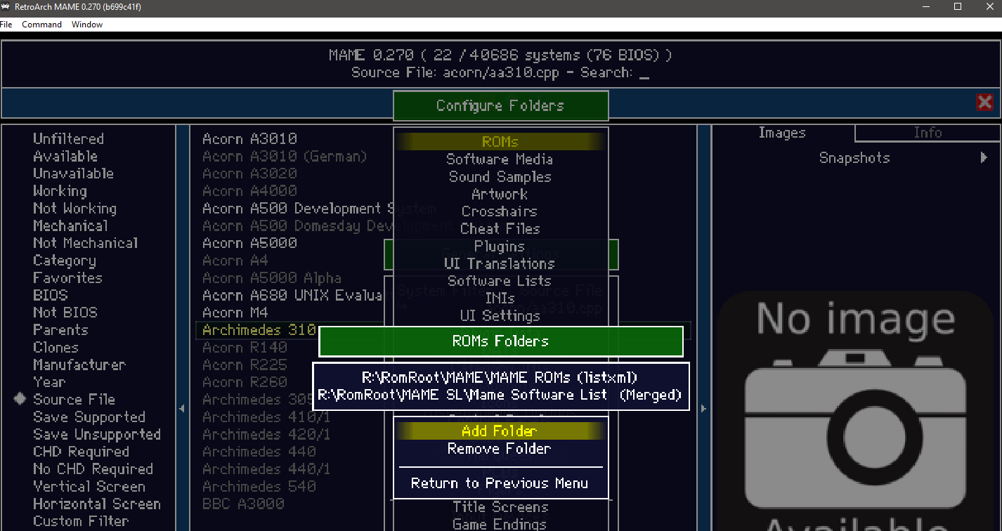Select BBC A3000 system

tap(243, 504)
